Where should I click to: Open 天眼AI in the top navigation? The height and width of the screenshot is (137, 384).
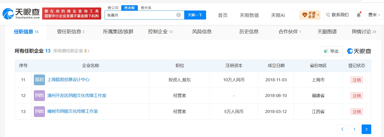278,15
